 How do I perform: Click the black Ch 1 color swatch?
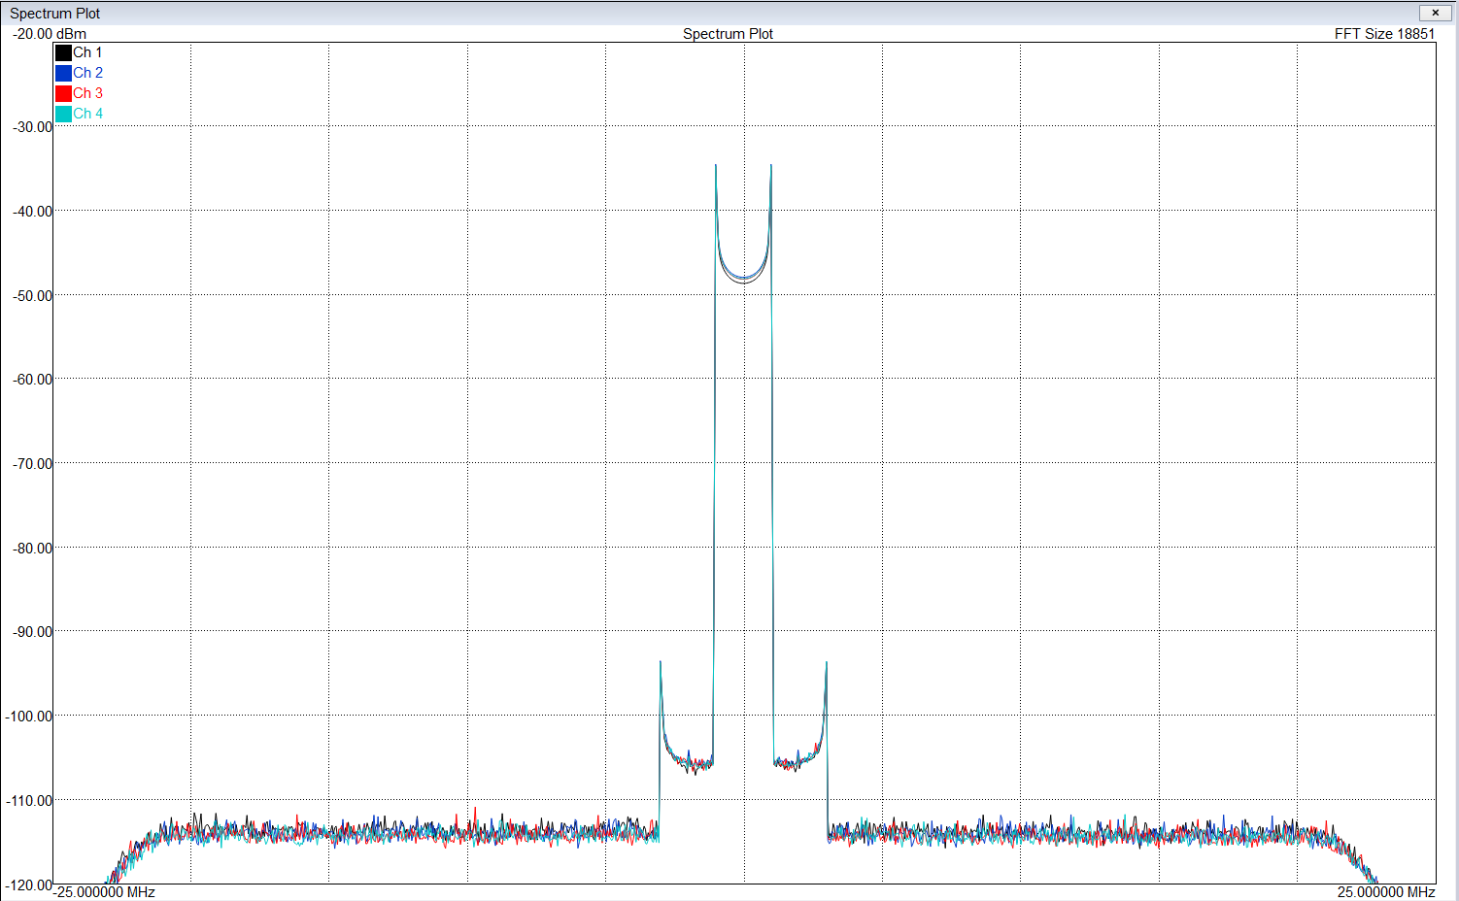[x=63, y=52]
